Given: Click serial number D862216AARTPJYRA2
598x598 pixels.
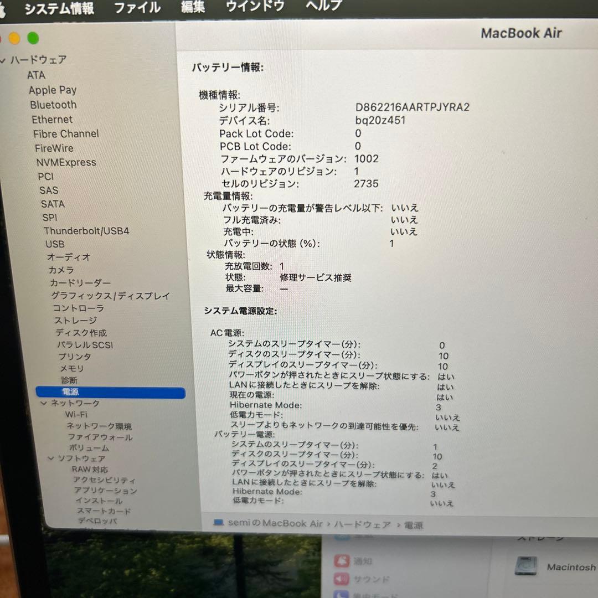Looking at the screenshot, I should click(x=413, y=107).
